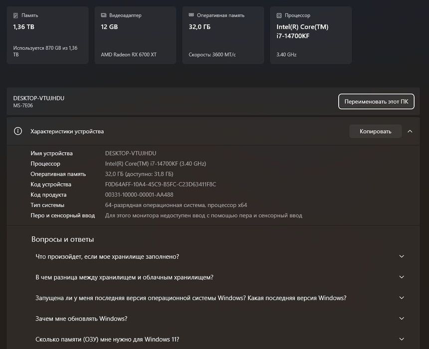Click the Копировать button
Image resolution: width=429 pixels, height=349 pixels.
click(x=375, y=131)
